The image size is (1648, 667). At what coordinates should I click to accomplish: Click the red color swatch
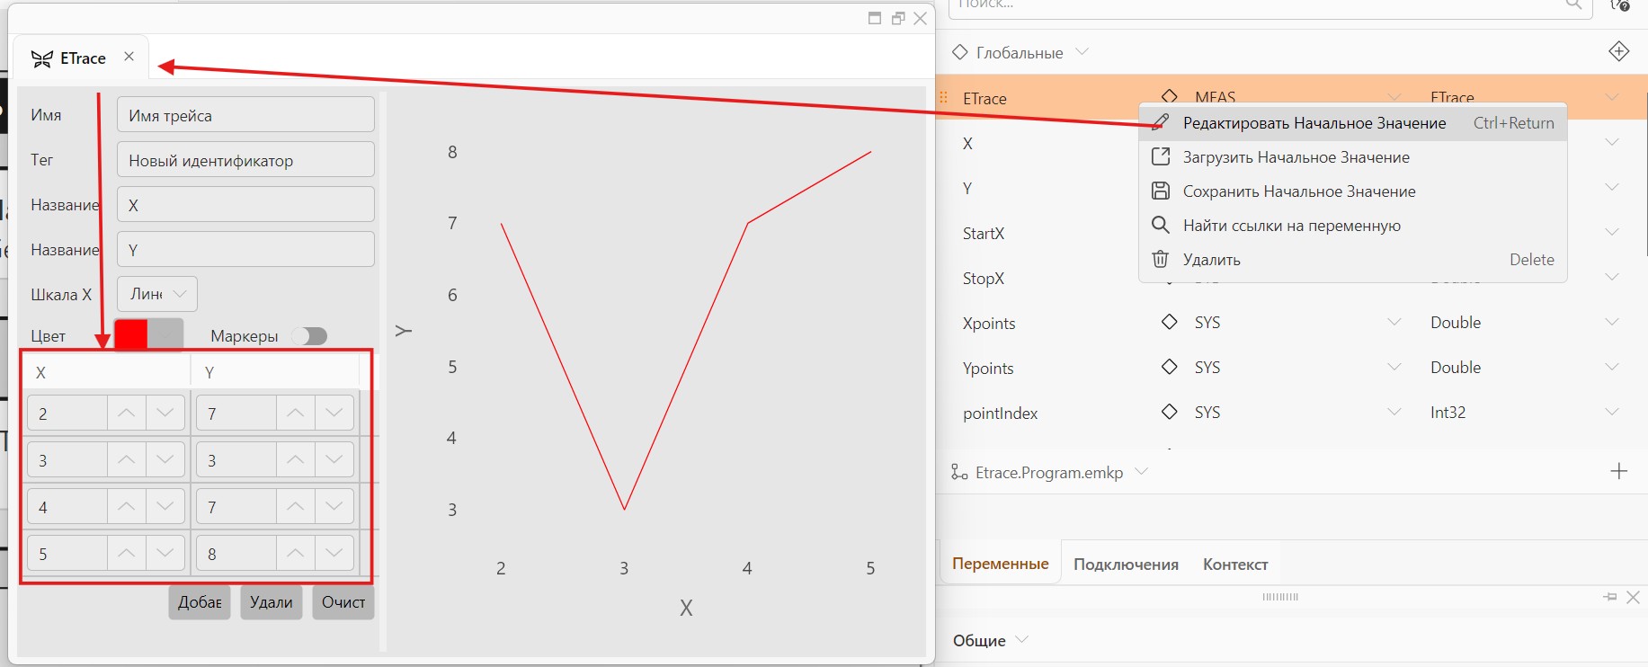(131, 335)
